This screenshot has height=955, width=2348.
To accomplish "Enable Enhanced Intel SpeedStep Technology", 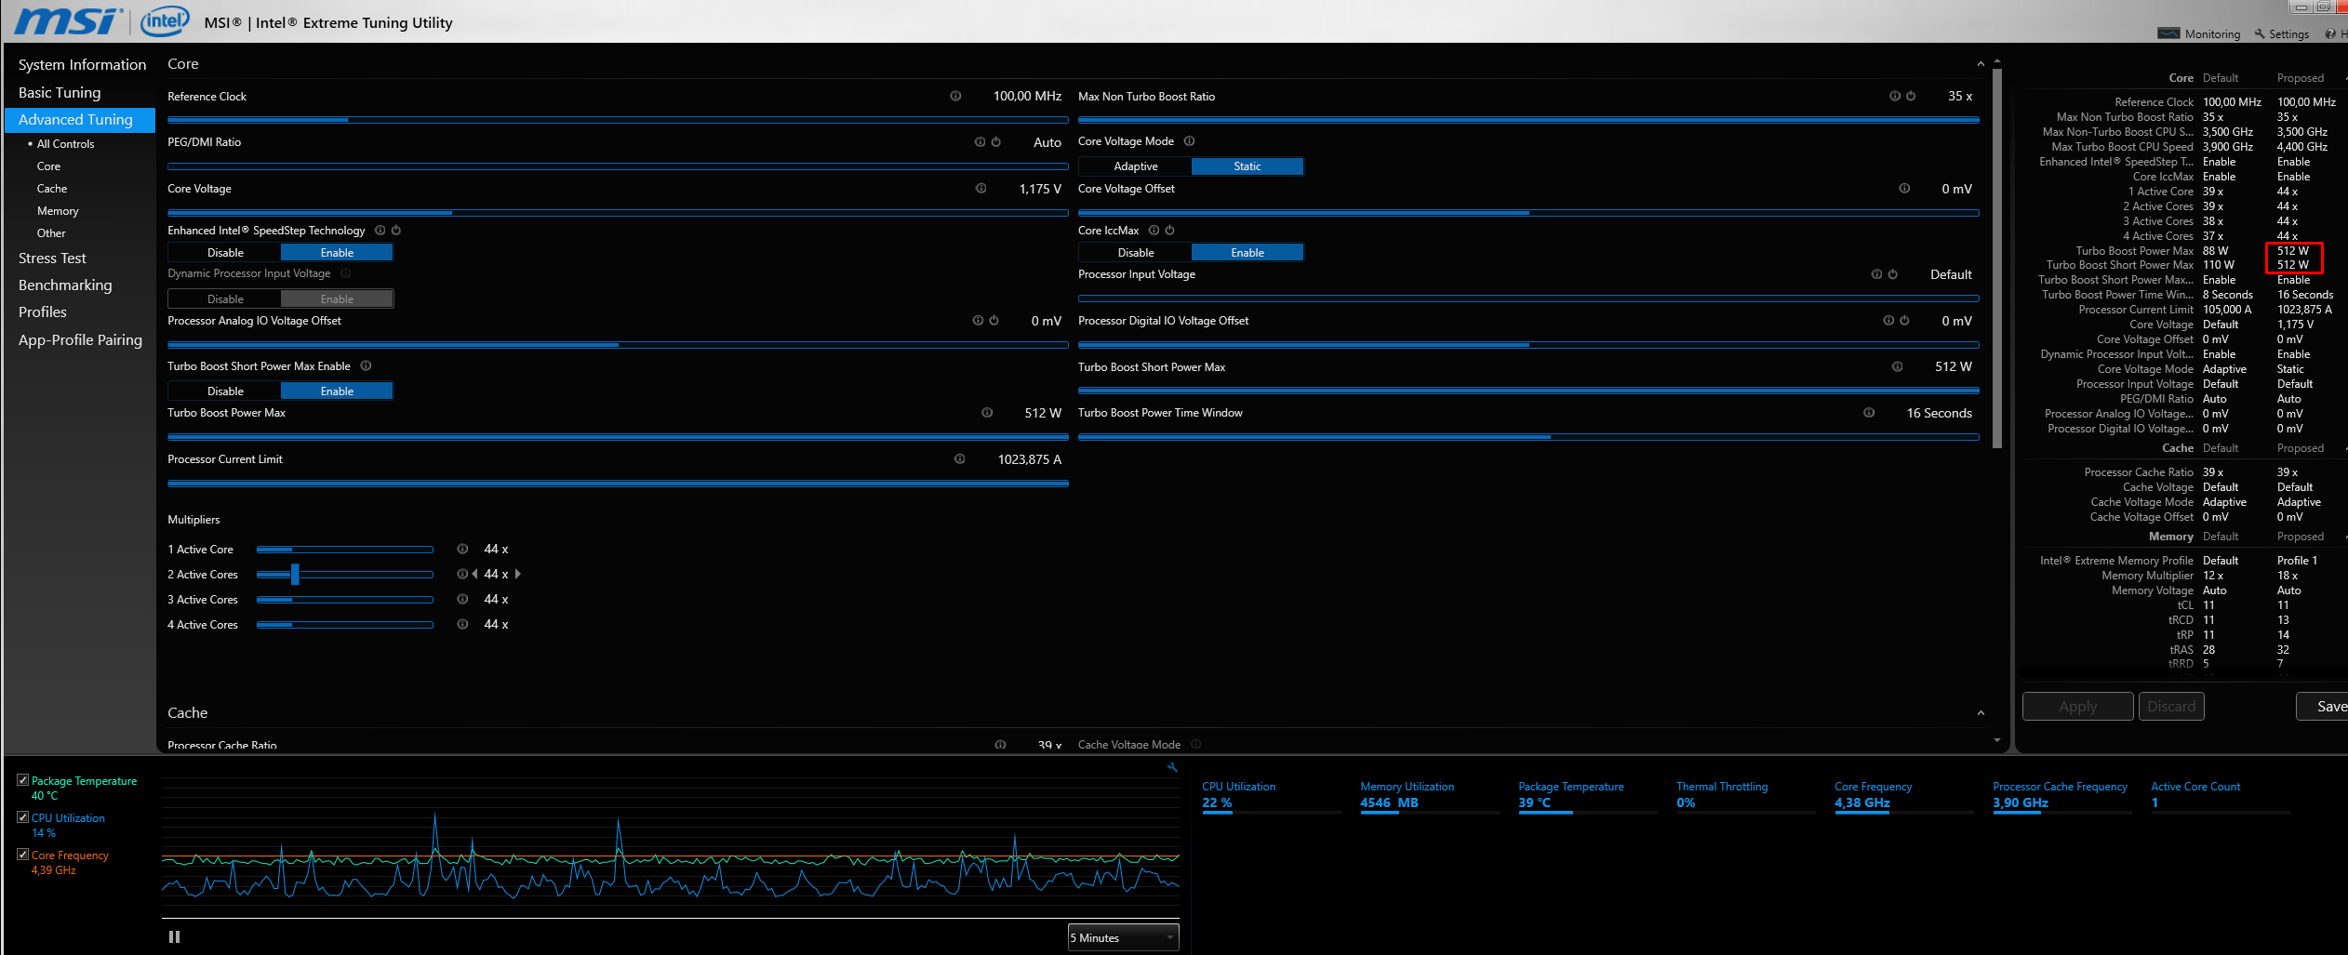I will pyautogui.click(x=337, y=253).
